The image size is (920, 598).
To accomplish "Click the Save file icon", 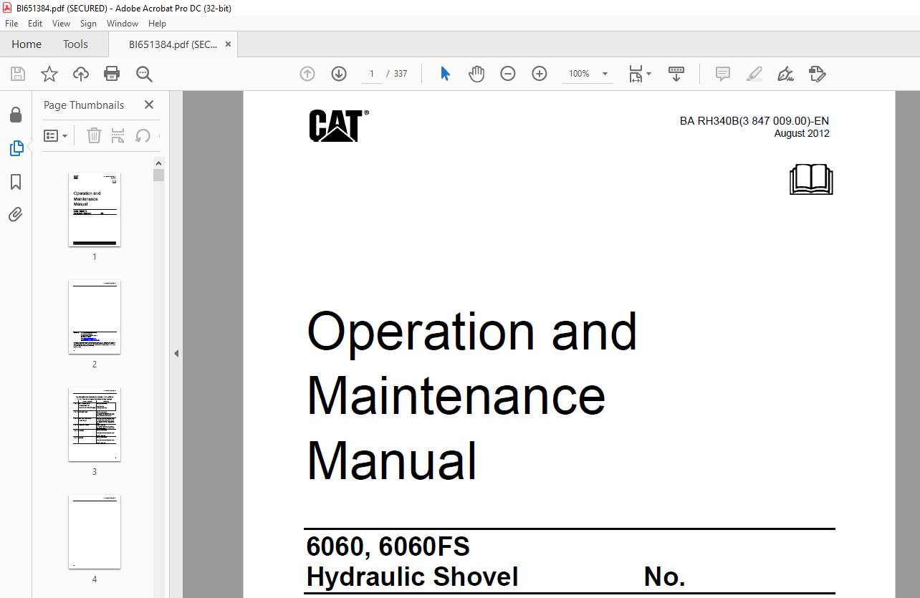I will 18,74.
